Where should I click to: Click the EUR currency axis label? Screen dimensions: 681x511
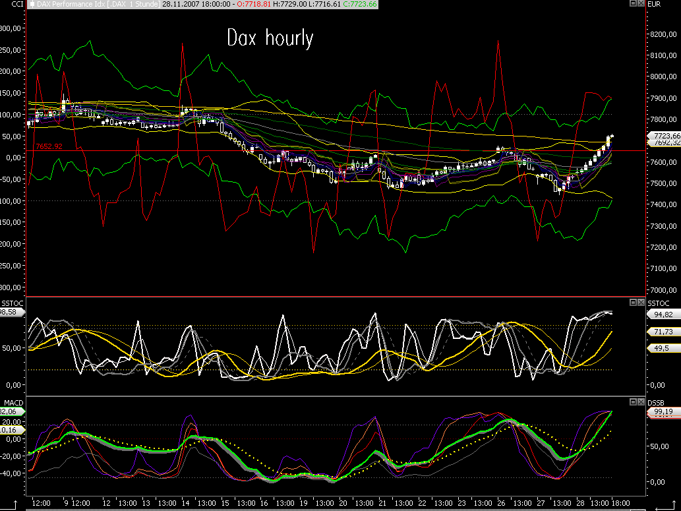click(655, 5)
